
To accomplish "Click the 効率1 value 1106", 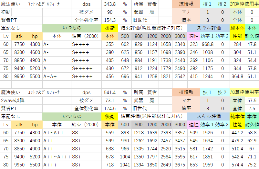I will tap(207, 60).
